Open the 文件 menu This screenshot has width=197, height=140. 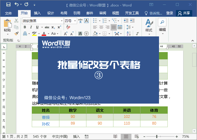click(x=8, y=13)
